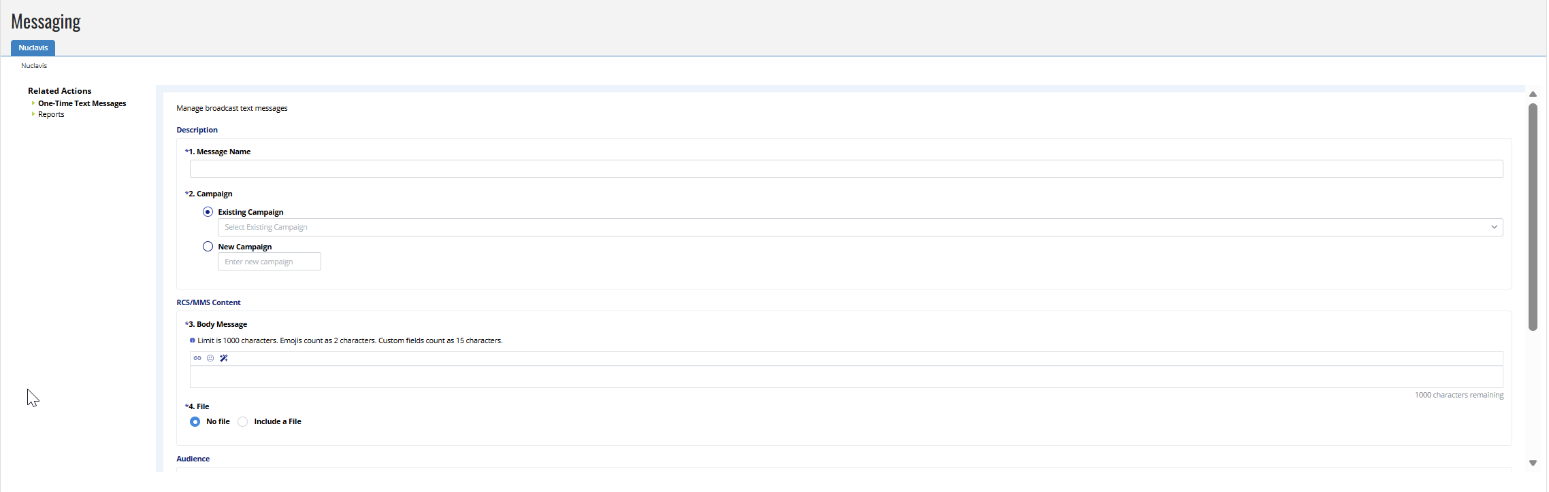
Task: Expand One-Time Text Messages arrow
Action: (33, 103)
